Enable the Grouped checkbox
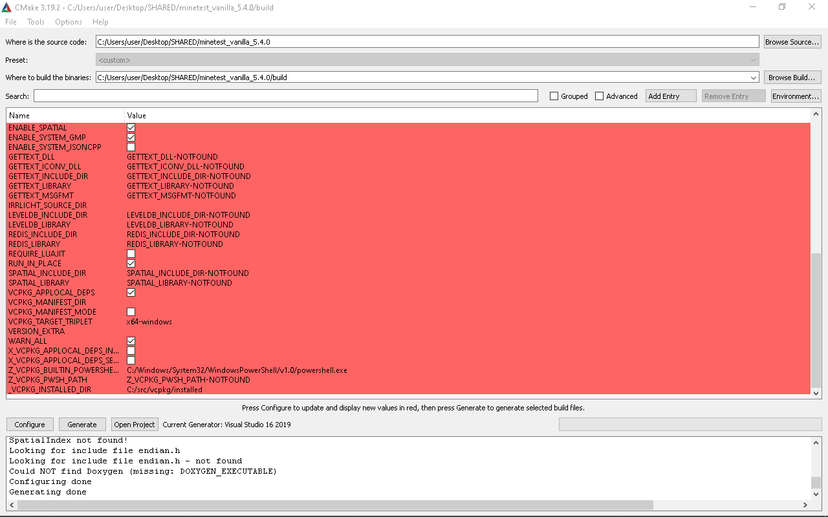The image size is (828, 517). [x=554, y=96]
